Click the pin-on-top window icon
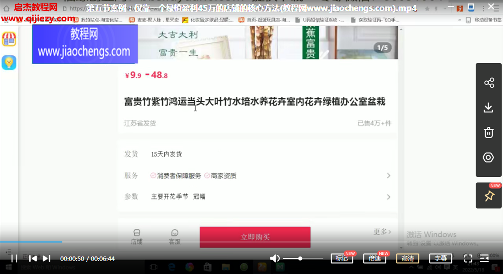The image size is (503, 274). (471, 7)
